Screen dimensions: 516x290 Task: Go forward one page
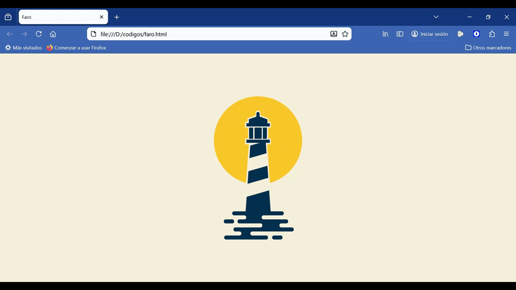[x=24, y=34]
